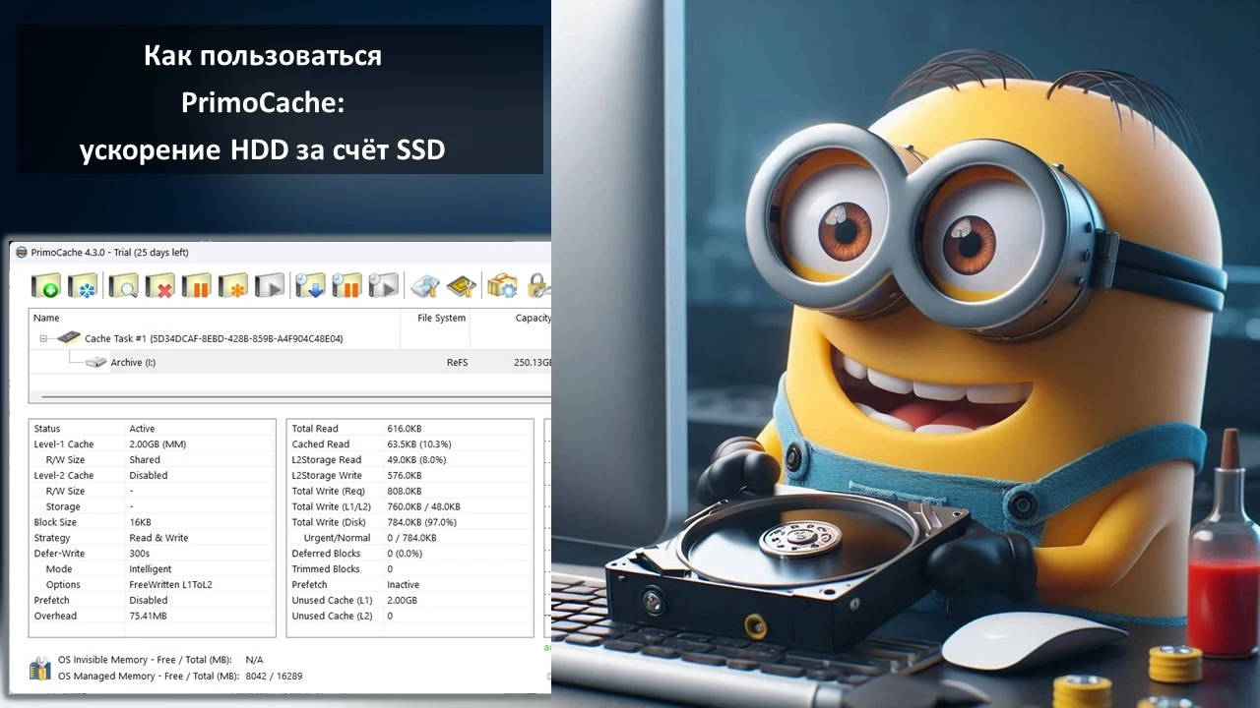Click the grayed resume cache task play icon

pyautogui.click(x=270, y=286)
